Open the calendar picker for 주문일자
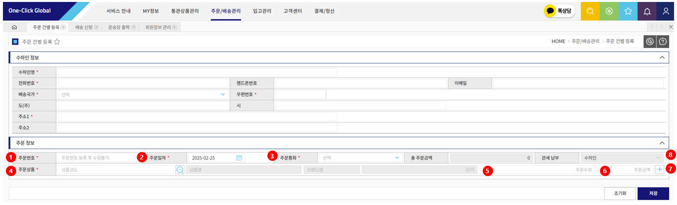 [x=239, y=158]
